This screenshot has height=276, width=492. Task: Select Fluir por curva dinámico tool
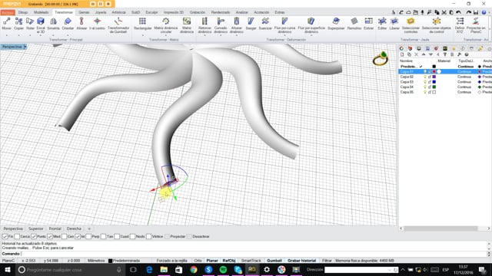[285, 25]
